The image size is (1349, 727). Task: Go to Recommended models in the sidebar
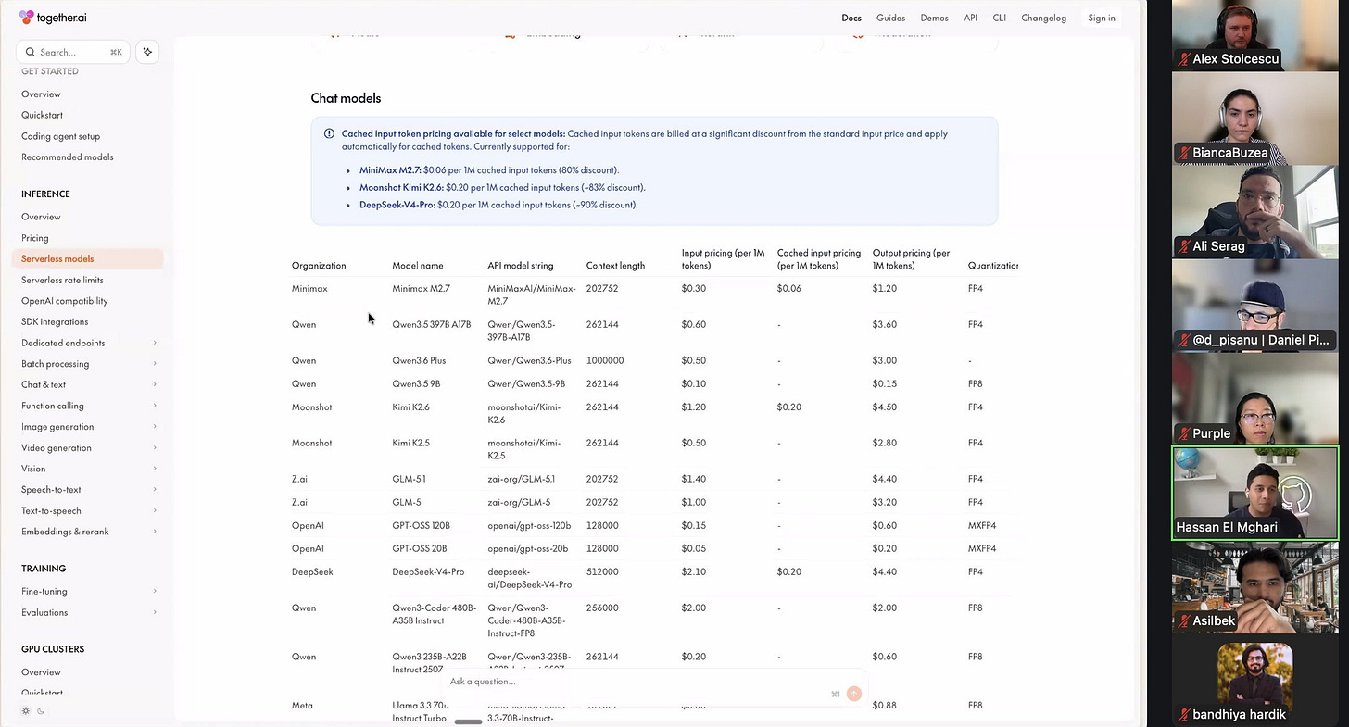click(68, 157)
